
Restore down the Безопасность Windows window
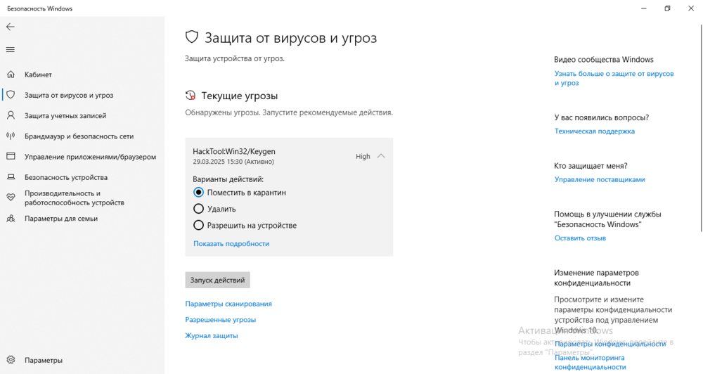tap(667, 8)
